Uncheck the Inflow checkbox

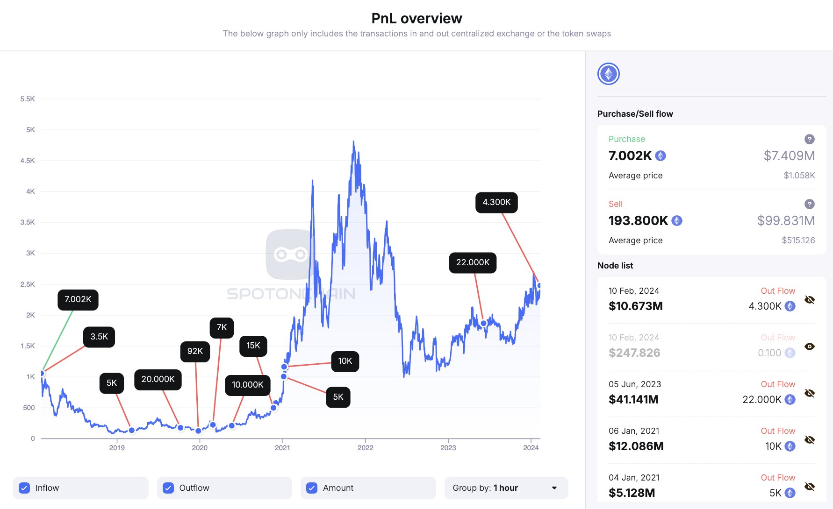pos(24,488)
